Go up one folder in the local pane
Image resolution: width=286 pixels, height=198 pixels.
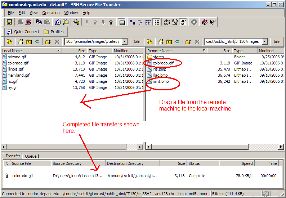29,42
